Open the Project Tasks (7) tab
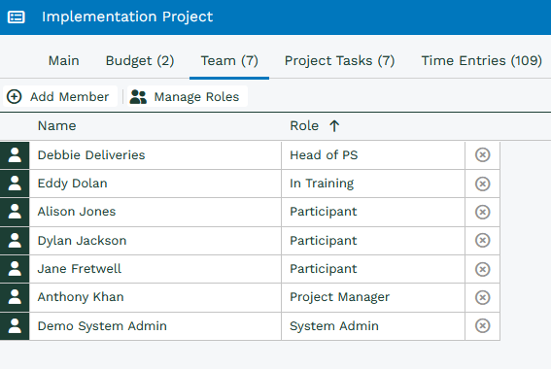The height and width of the screenshot is (369, 551). 339,61
